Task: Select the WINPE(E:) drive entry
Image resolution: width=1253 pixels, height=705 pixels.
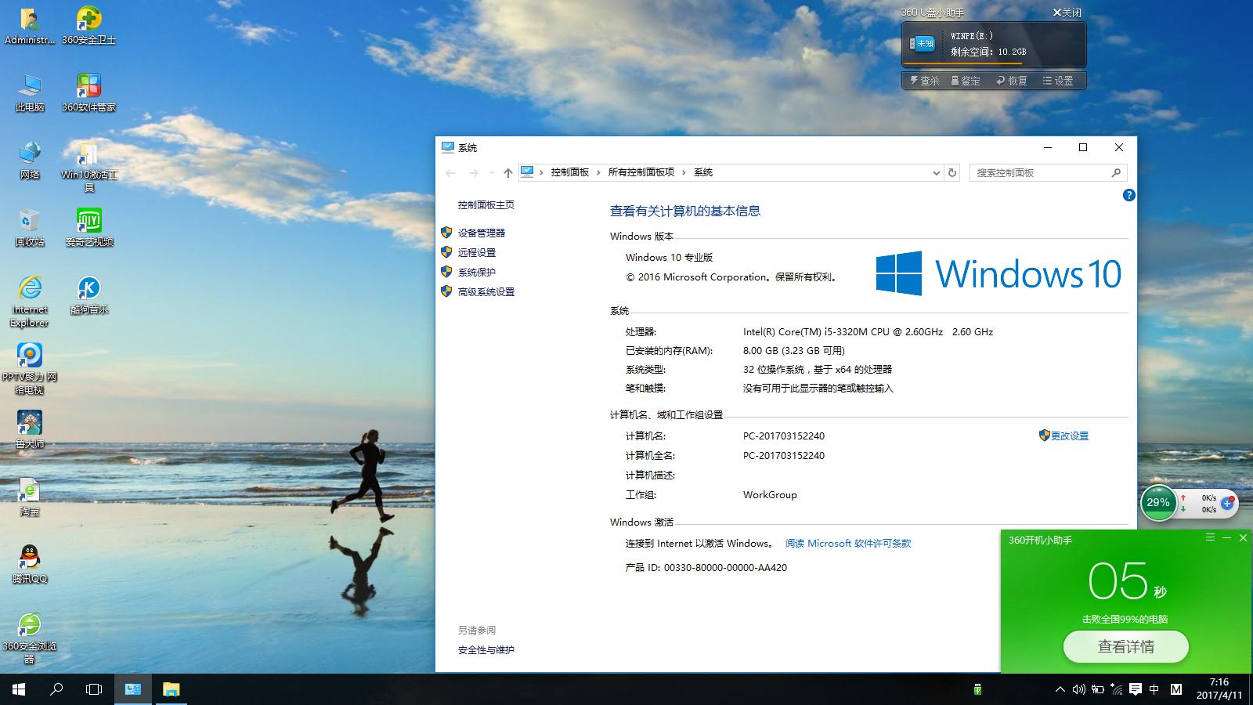Action: coord(994,44)
